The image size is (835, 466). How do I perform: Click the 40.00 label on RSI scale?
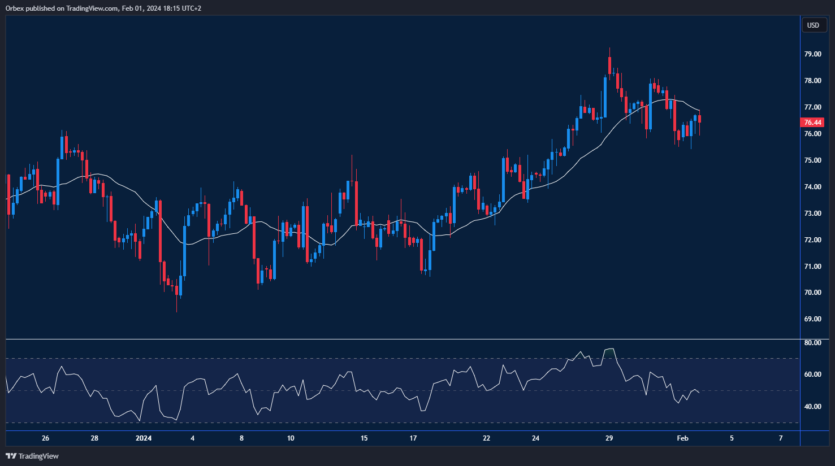click(812, 407)
